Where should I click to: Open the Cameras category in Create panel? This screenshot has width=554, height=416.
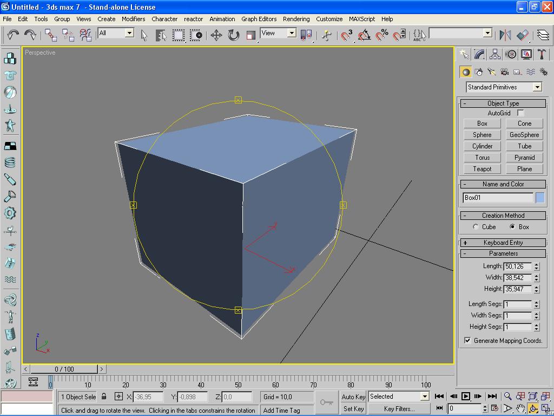point(503,71)
